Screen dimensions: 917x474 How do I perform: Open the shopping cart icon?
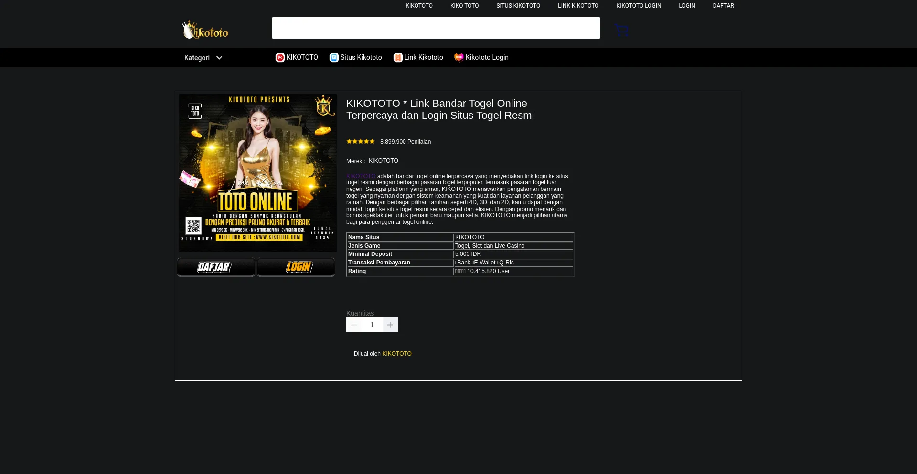point(621,30)
